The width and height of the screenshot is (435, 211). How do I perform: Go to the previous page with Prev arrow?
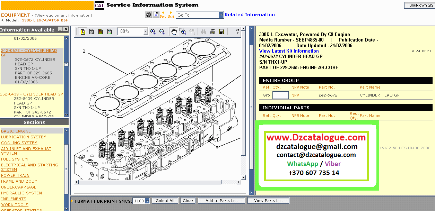click(163, 15)
